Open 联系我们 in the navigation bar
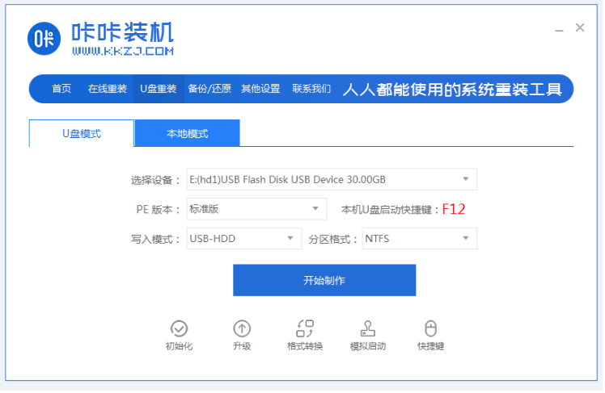This screenshot has width=605, height=393. [312, 90]
